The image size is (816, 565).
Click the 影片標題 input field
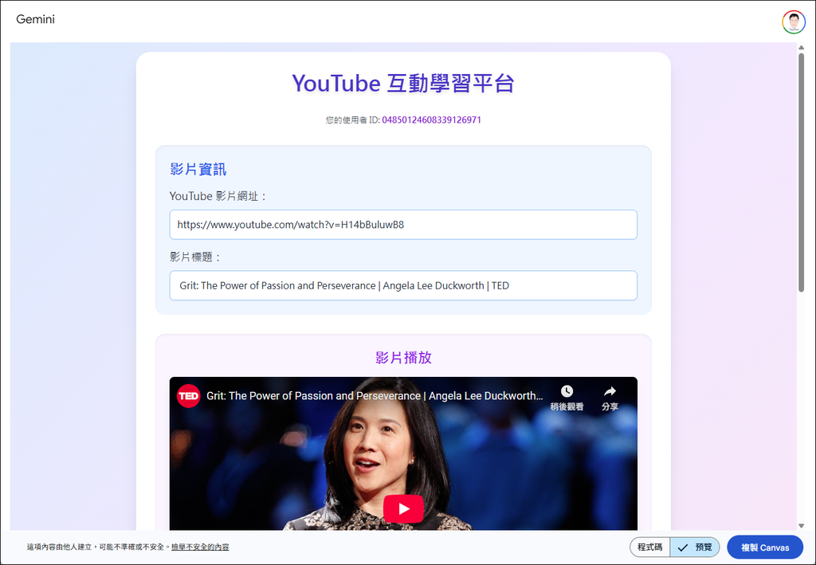(402, 285)
